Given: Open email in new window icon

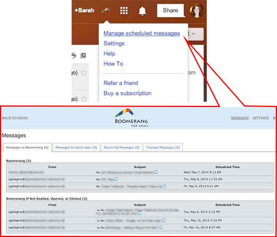Looking at the screenshot, I should tap(83, 56).
